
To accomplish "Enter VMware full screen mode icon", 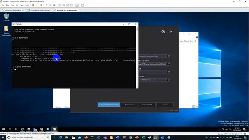I will 67,5.
